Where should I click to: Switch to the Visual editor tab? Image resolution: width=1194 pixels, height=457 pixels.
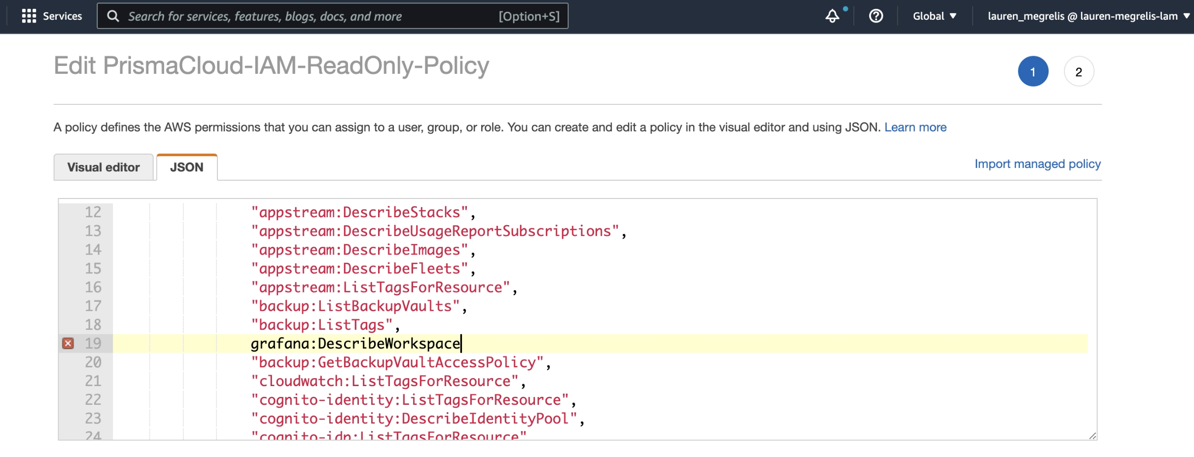[104, 167]
